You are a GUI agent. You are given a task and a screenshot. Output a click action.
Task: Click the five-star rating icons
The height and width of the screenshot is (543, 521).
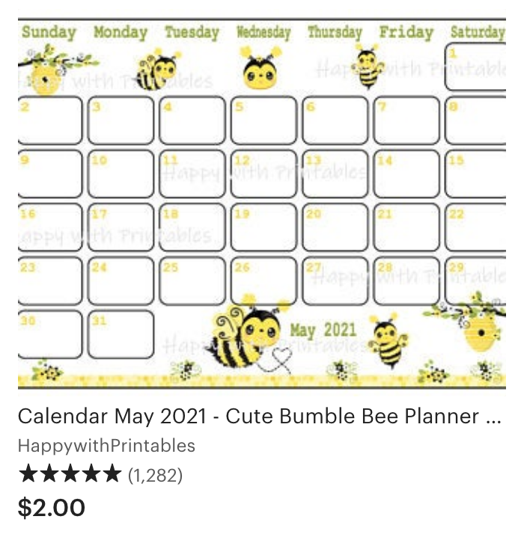point(69,474)
